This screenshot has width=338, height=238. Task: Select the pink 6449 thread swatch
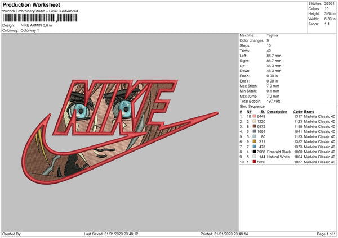pyautogui.click(x=255, y=116)
